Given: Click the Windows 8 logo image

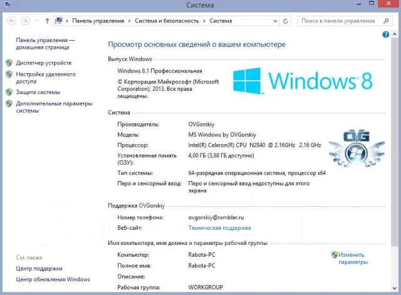Looking at the screenshot, I should pyautogui.click(x=303, y=81).
